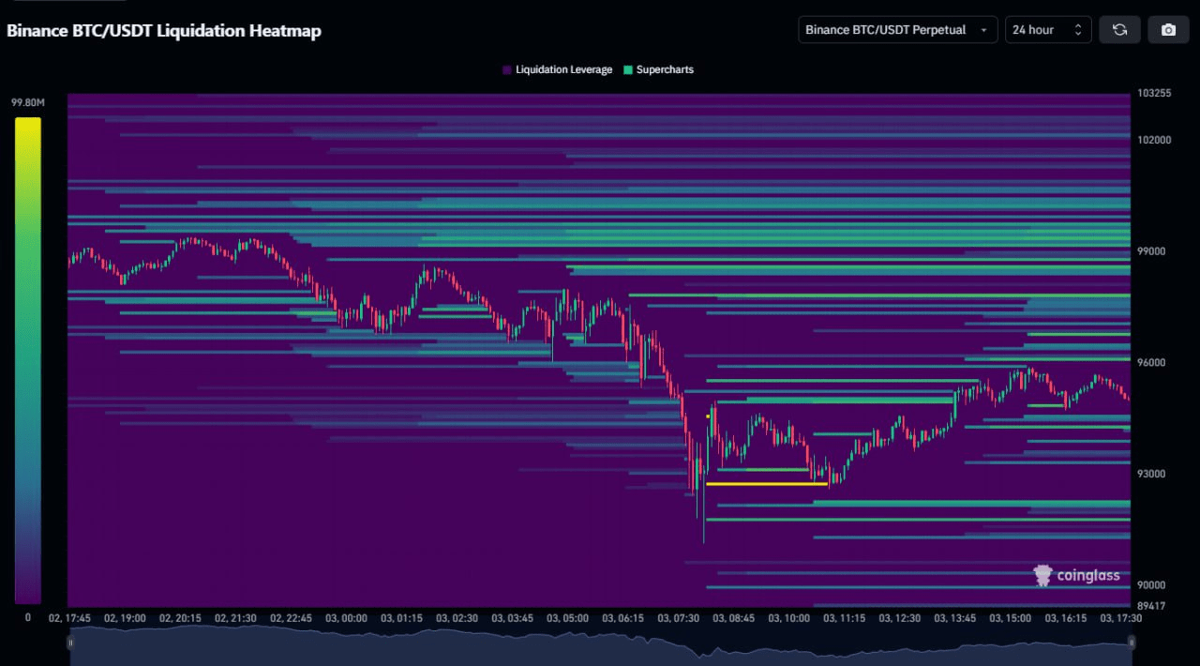The height and width of the screenshot is (666, 1200).
Task: Click the 02, 20:15 time axis label
Action: point(180,619)
